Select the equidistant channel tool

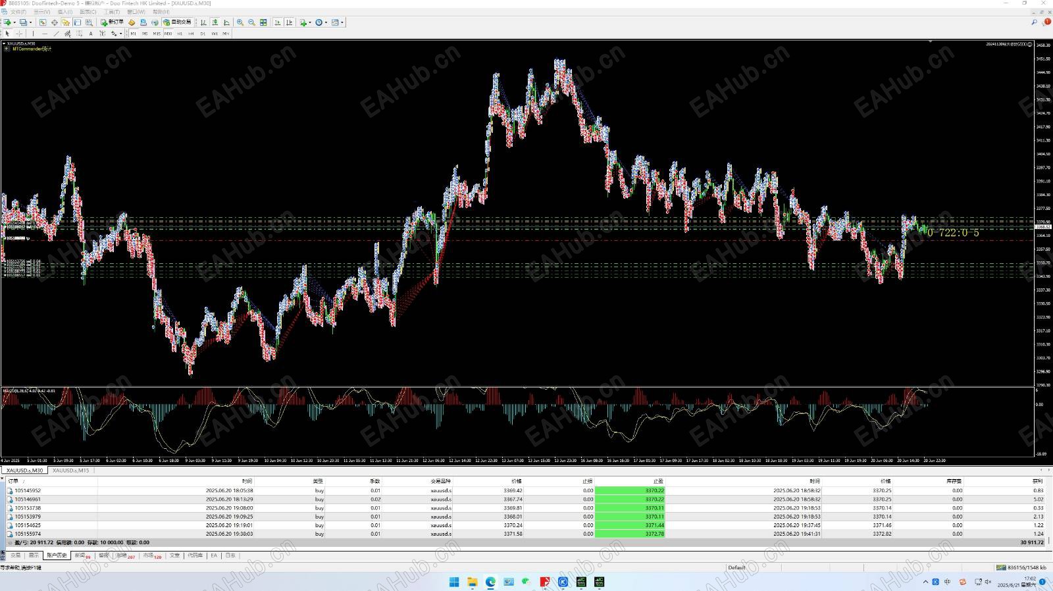coord(67,34)
